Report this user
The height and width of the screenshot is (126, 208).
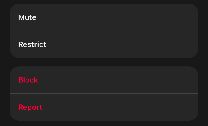click(30, 107)
